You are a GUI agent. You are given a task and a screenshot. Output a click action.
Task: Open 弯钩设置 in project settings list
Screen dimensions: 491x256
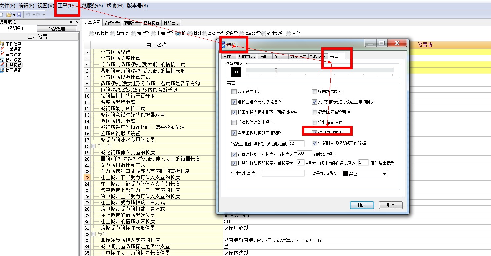tap(13, 55)
